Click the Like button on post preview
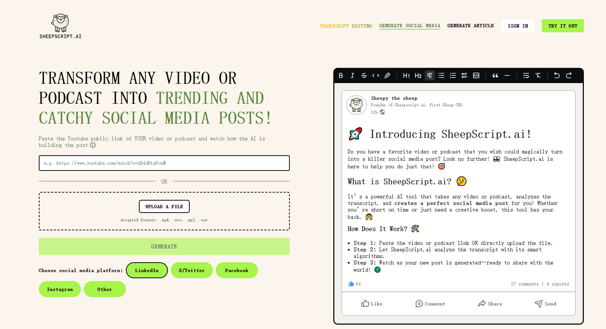 click(x=372, y=304)
